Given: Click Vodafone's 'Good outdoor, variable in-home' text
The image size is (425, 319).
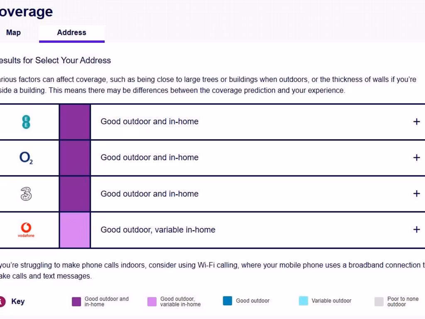Looking at the screenshot, I should 158,230.
